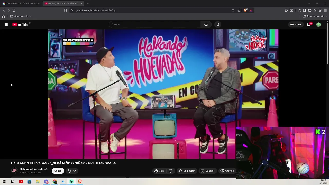329x185 pixels.
Task: Go back in browser history
Action: [x=4, y=10]
